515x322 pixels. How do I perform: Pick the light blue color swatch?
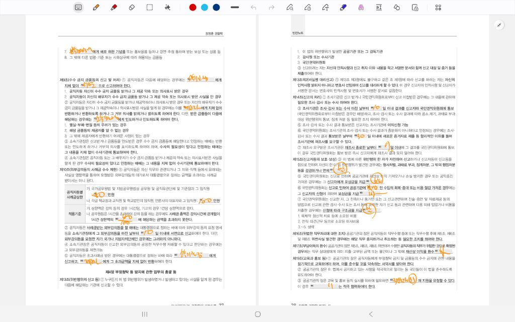(x=204, y=7)
